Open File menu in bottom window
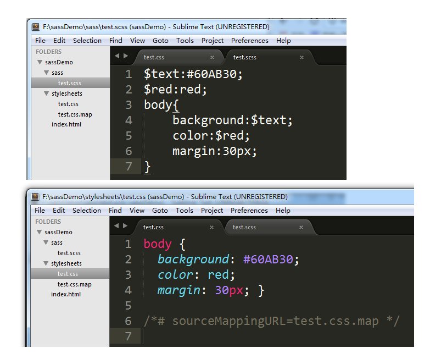The width and height of the screenshot is (430, 353). [40, 211]
